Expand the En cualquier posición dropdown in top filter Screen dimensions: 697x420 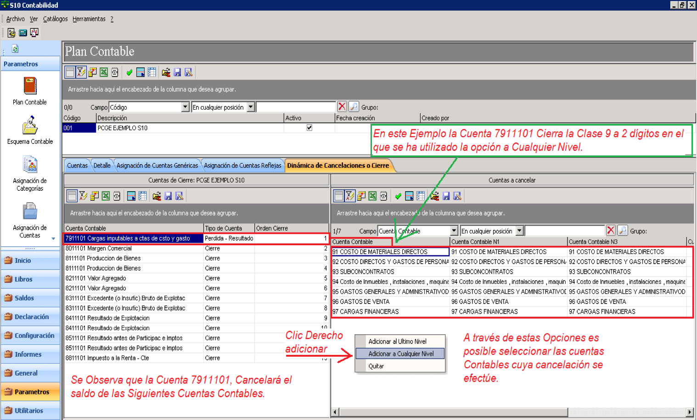251,107
